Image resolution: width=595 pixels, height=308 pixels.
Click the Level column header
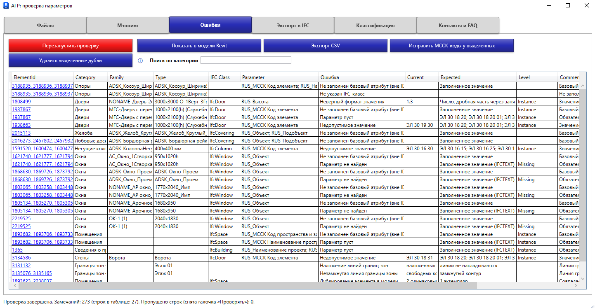[x=537, y=77]
